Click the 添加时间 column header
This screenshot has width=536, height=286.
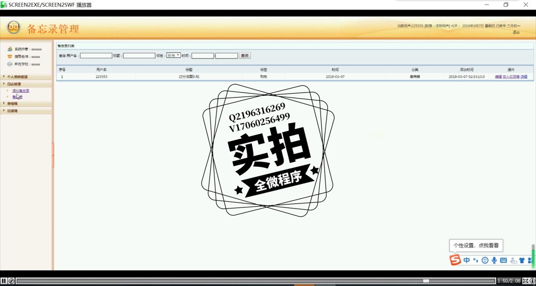point(467,69)
